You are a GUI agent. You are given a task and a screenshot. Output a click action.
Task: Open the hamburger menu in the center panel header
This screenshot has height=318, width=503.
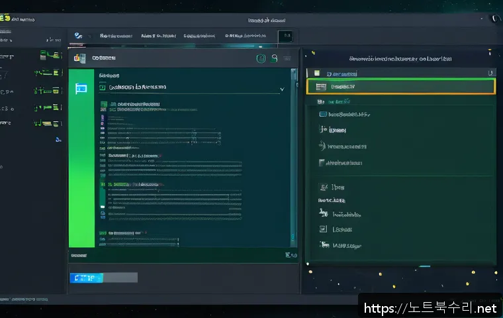pyautogui.click(x=287, y=58)
